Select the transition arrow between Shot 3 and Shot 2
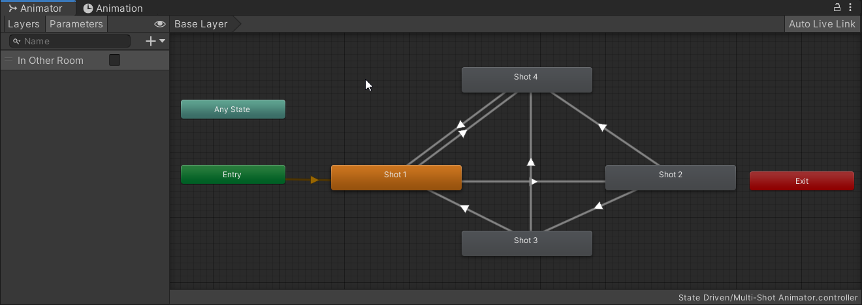 [x=598, y=206]
